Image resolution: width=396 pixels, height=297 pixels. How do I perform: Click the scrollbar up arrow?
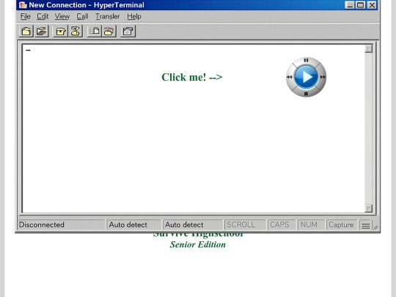(368, 48)
